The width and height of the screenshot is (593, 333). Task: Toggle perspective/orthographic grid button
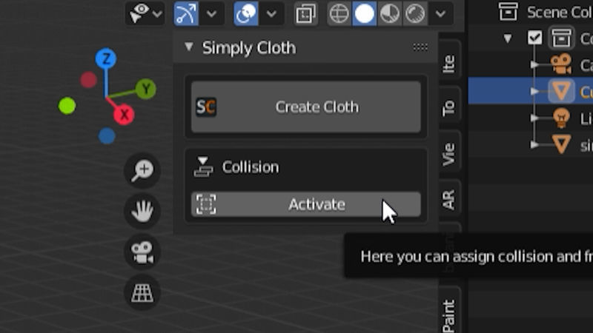(x=142, y=292)
